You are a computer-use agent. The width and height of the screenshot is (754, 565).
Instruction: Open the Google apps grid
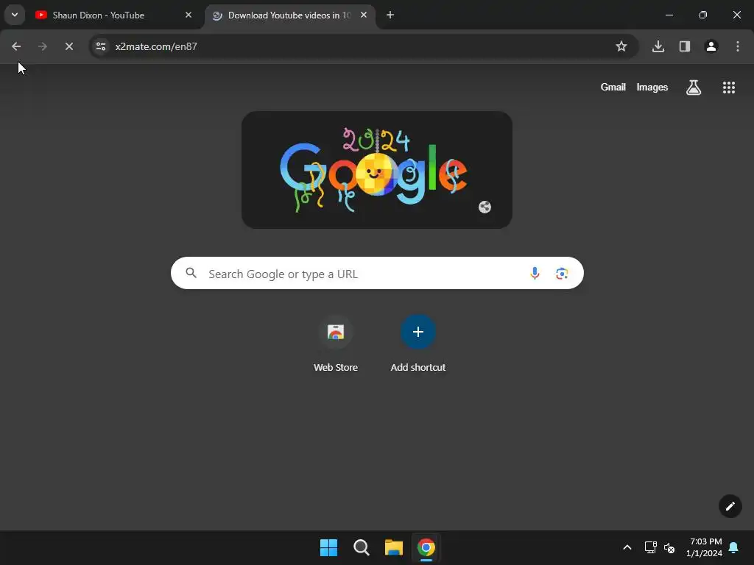point(728,88)
